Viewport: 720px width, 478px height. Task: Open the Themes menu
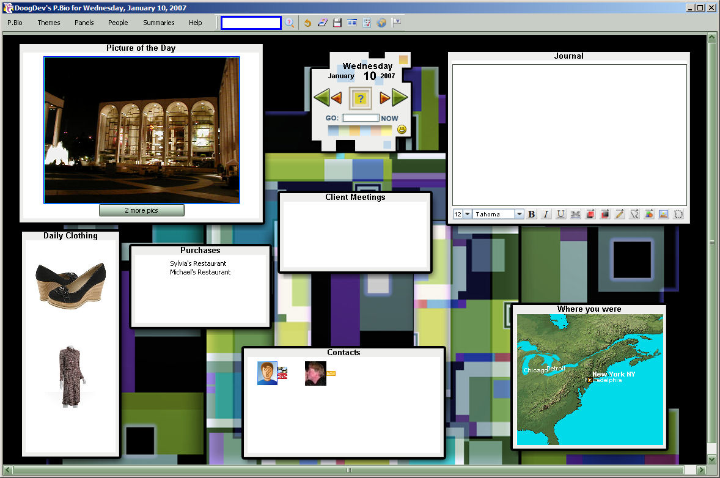[49, 23]
